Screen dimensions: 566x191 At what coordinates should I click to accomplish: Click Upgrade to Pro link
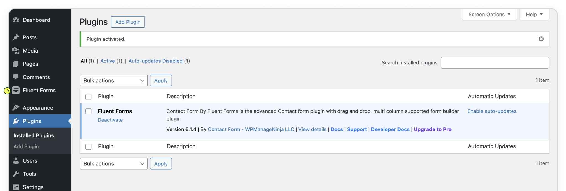(x=433, y=129)
